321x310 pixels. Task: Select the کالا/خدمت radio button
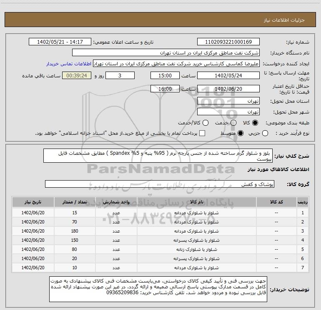click(x=206, y=123)
